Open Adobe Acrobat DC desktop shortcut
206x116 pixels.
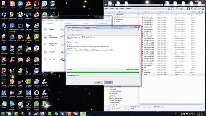tap(4, 83)
